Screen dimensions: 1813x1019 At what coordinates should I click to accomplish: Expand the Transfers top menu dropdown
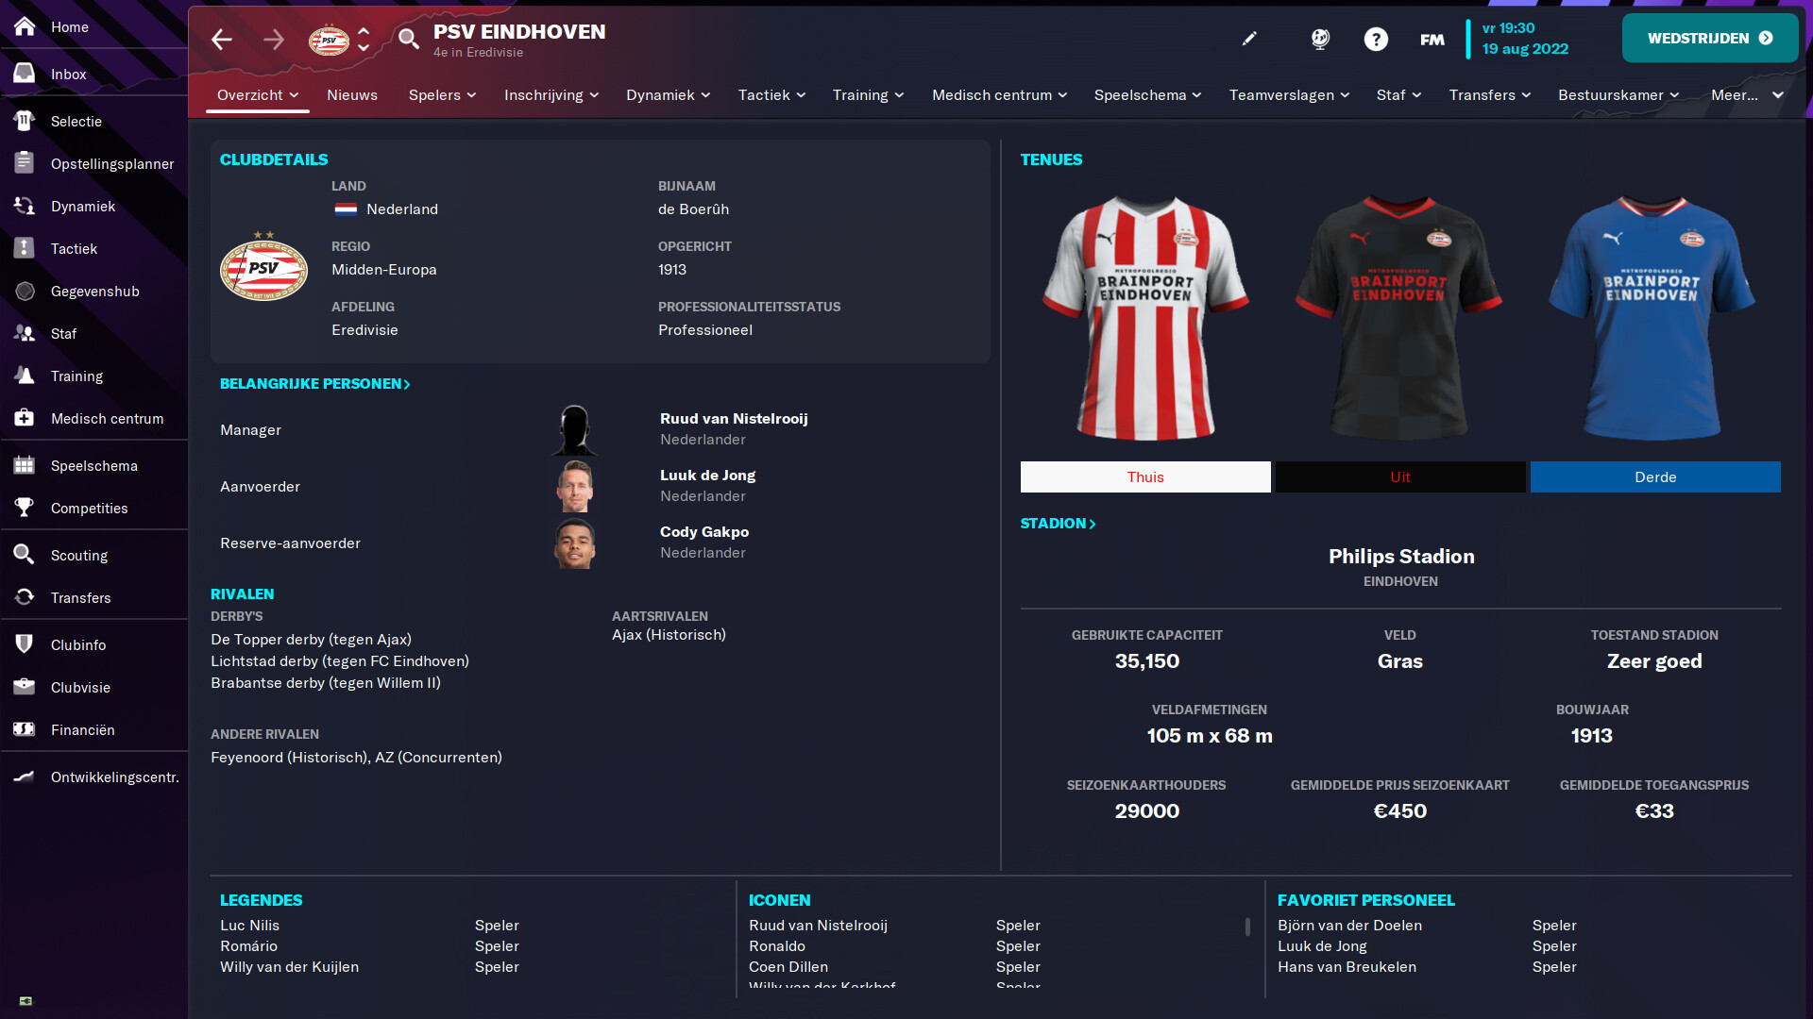[x=1490, y=94]
